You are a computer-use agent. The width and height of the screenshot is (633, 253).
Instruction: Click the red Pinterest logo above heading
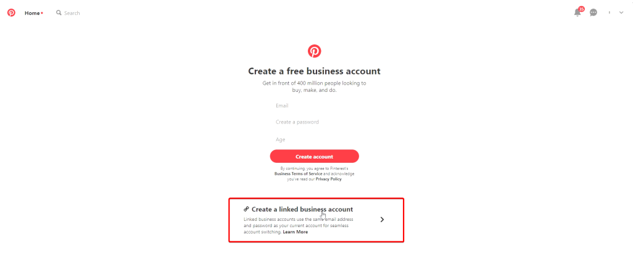315,51
